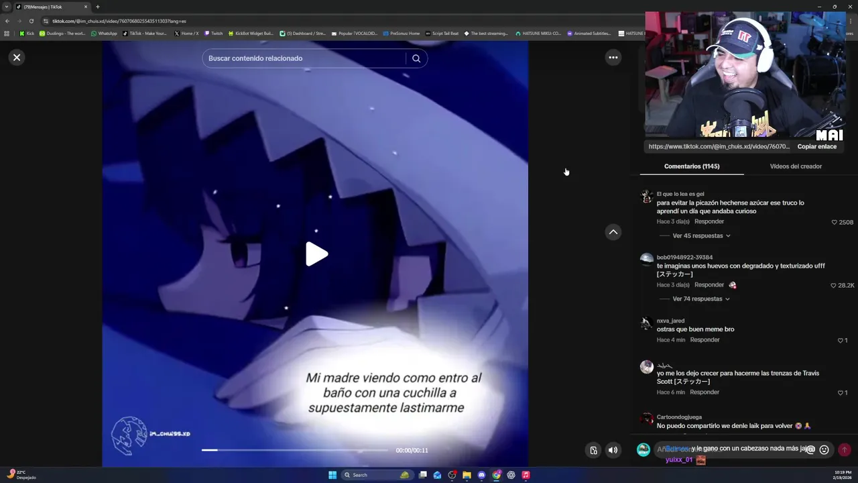
Task: Open nxva_jared profile name
Action: [x=670, y=321]
